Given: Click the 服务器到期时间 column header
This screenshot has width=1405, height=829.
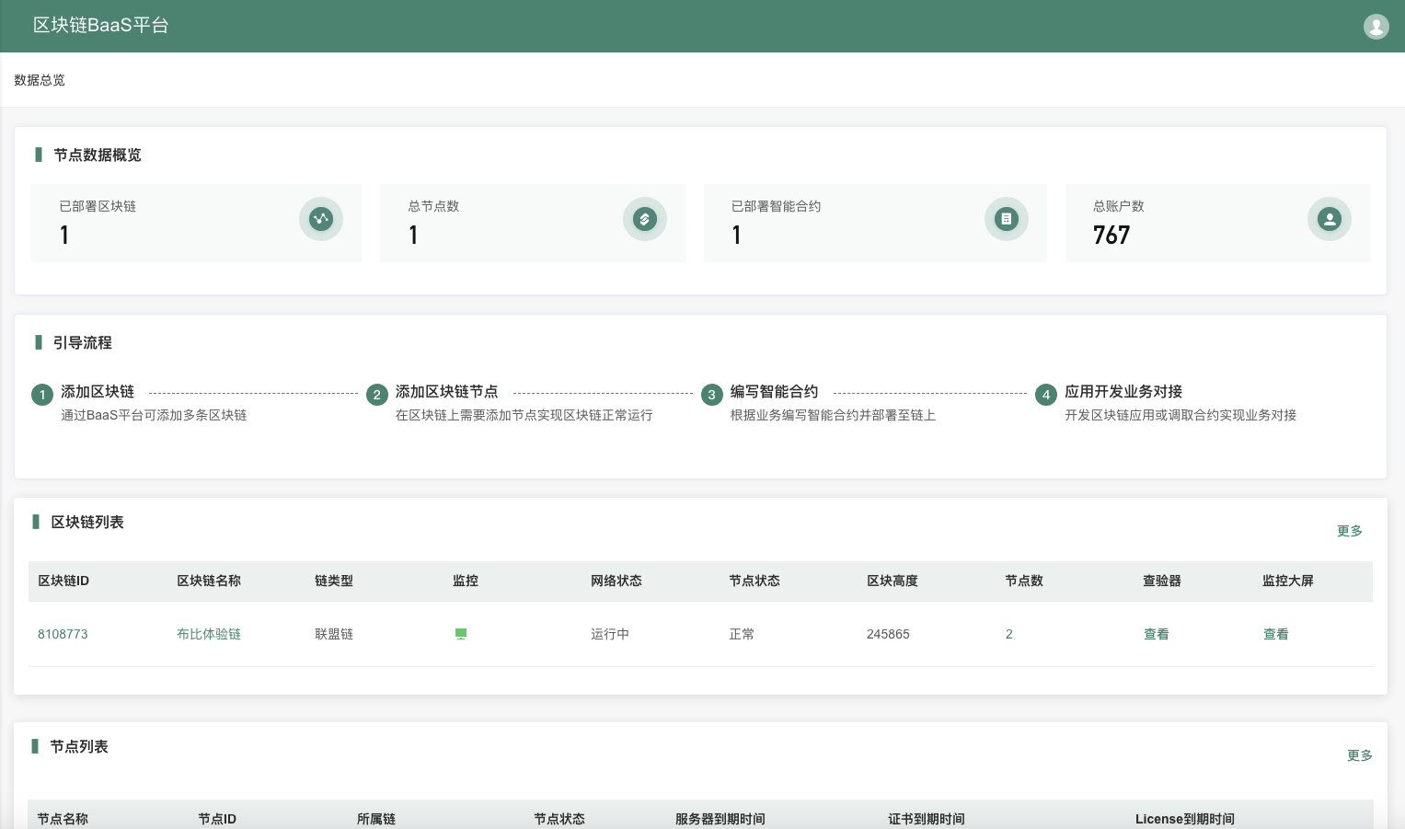Looking at the screenshot, I should [x=720, y=819].
